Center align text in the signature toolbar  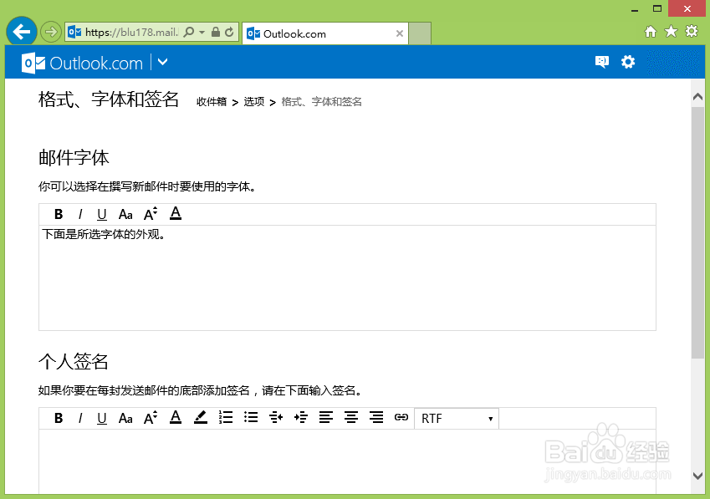click(351, 418)
